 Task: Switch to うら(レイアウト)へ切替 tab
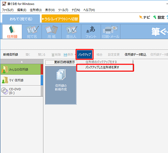pos(60,19)
